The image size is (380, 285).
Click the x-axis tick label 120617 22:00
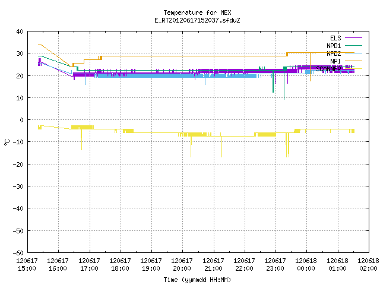pos(245,265)
